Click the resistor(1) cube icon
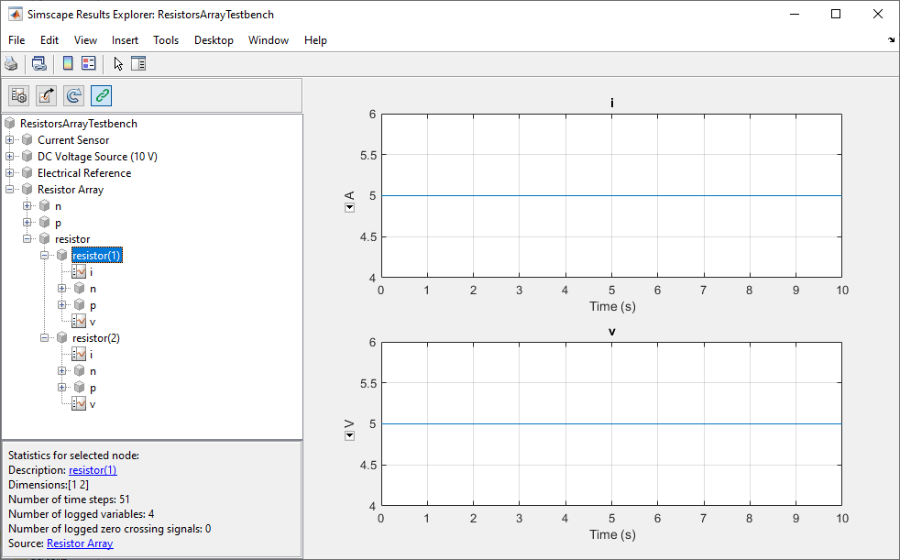This screenshot has height=560, width=900. (62, 256)
